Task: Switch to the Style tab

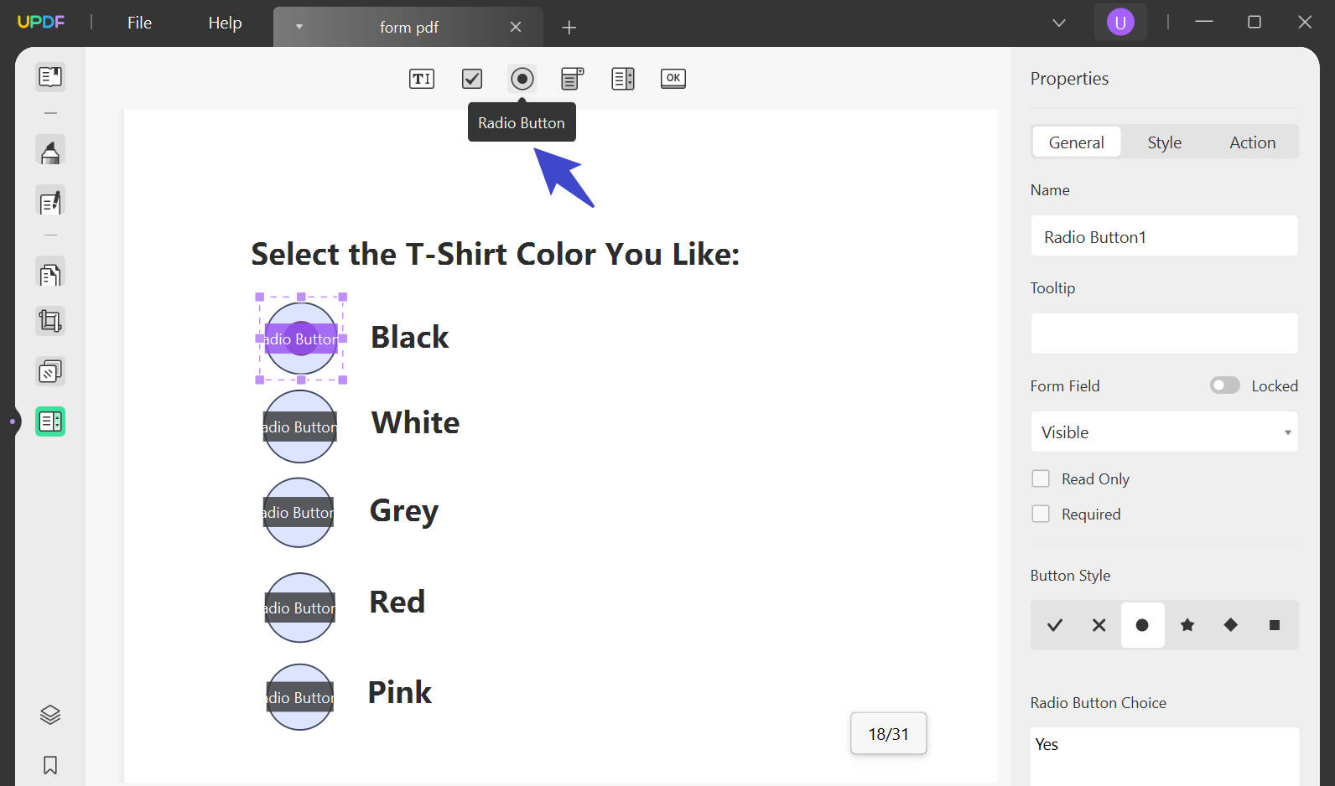Action: pos(1164,142)
